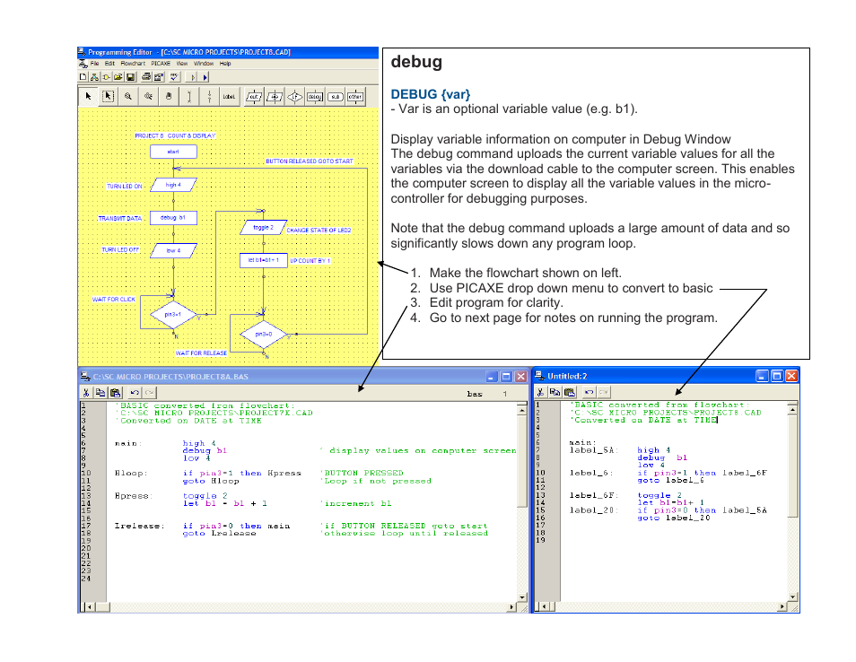Image resolution: width=856 pixels, height=662 pixels.
Task: Click the Print icon in main toolbar
Action: click(x=146, y=77)
